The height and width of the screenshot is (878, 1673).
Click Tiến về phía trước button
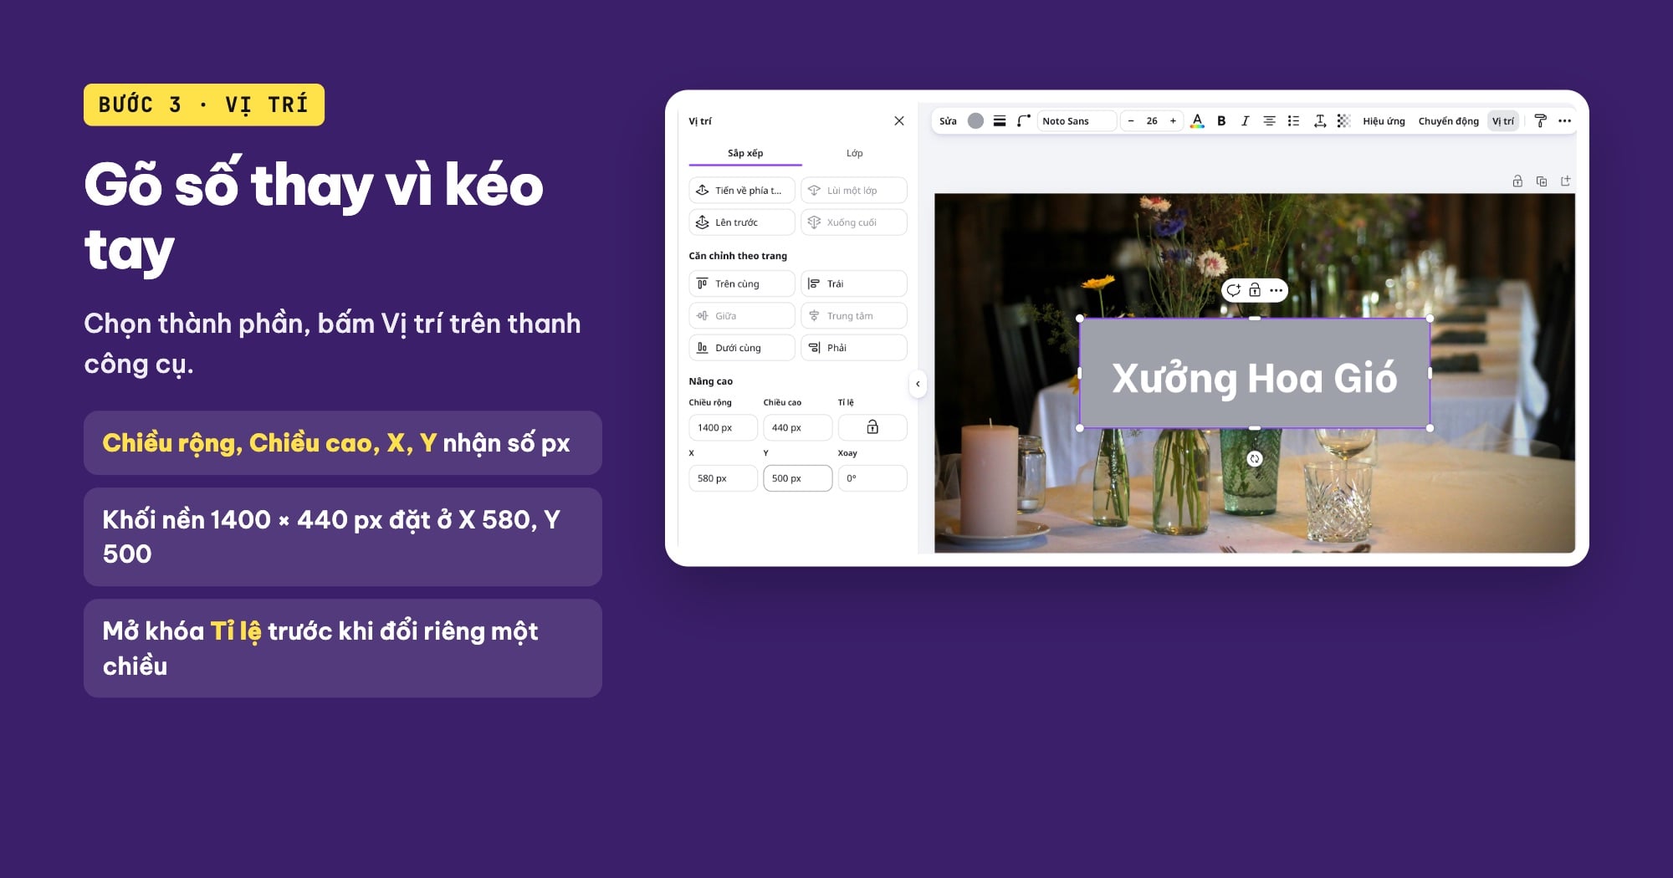coord(742,191)
